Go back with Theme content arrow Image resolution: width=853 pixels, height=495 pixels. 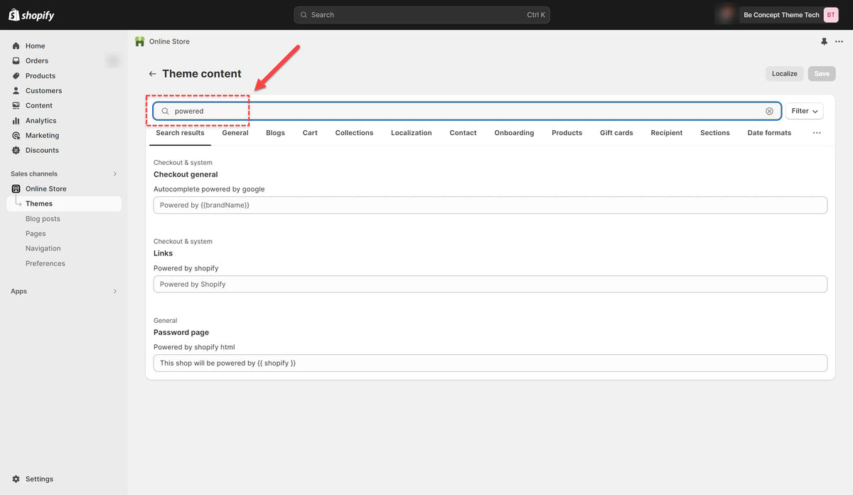click(152, 74)
